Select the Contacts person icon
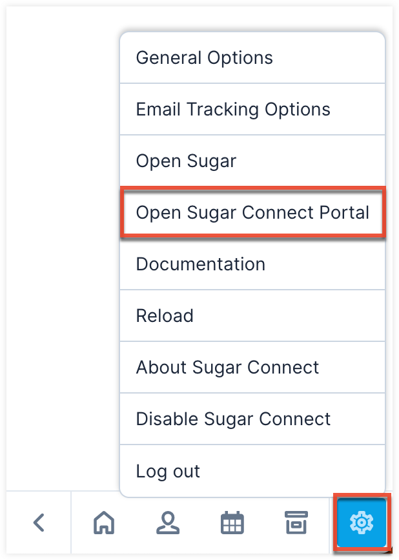 coord(168,524)
